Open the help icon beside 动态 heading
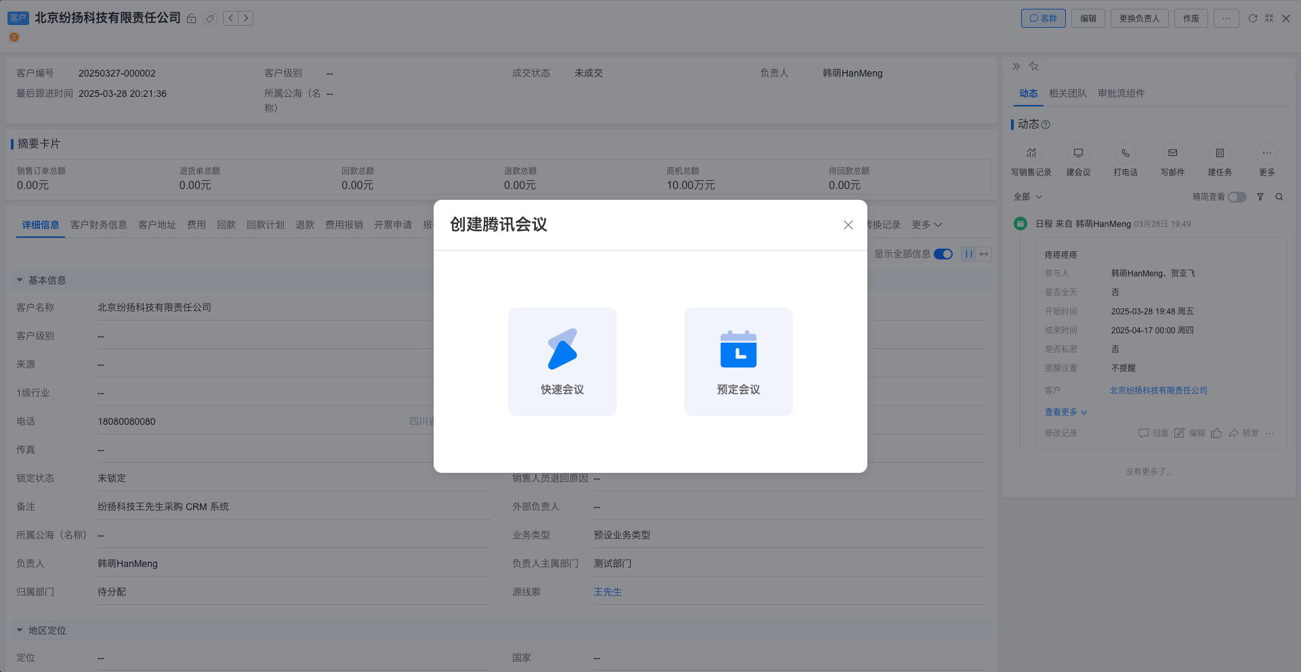This screenshot has width=1301, height=672. (1046, 125)
